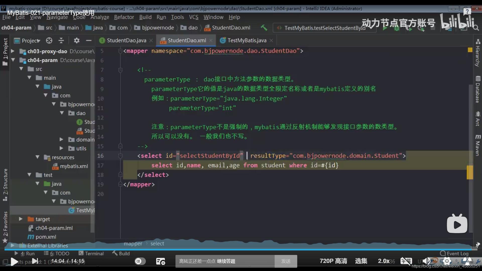482x271 pixels.
Task: Collapse the dao package node
Action: click(x=62, y=113)
